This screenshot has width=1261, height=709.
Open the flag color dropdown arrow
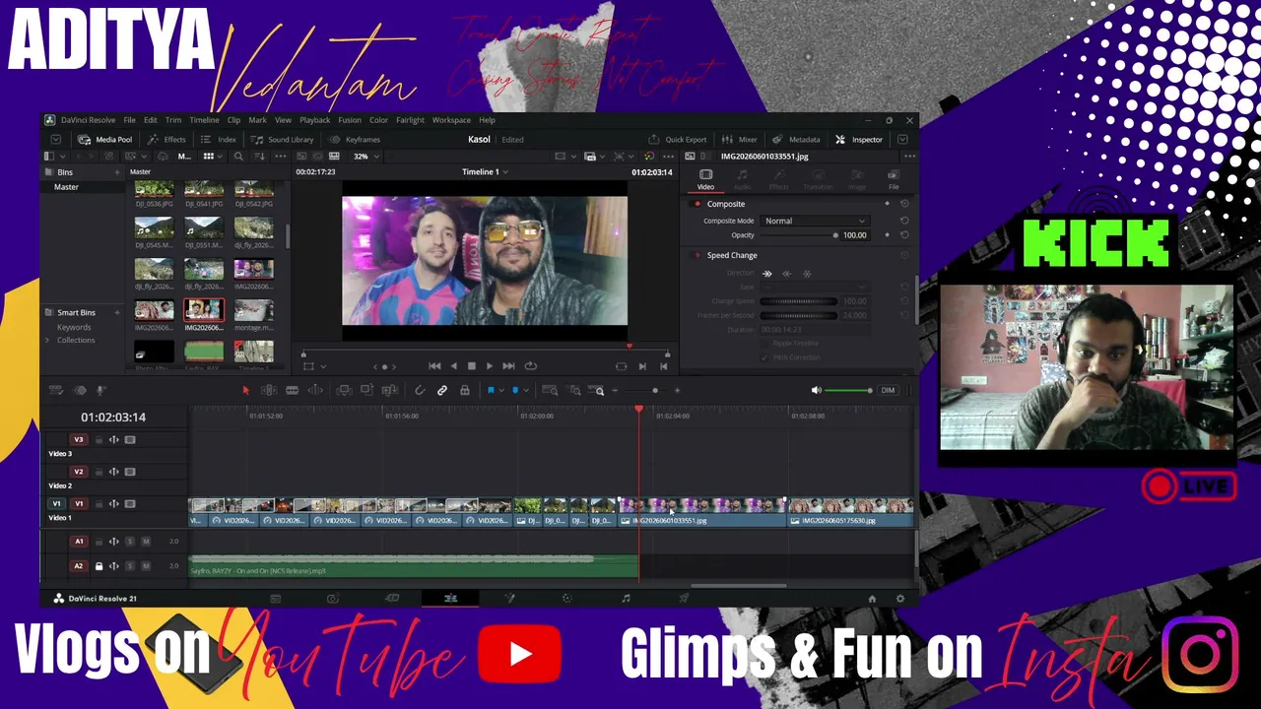pos(501,391)
